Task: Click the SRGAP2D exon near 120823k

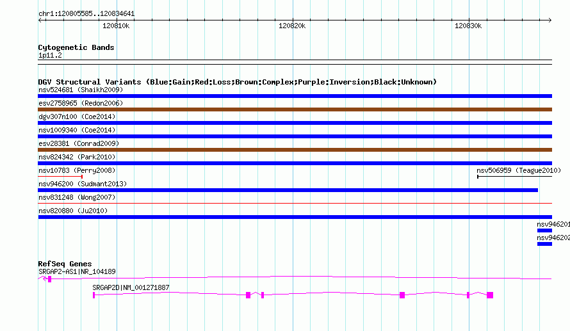Action: point(402,295)
